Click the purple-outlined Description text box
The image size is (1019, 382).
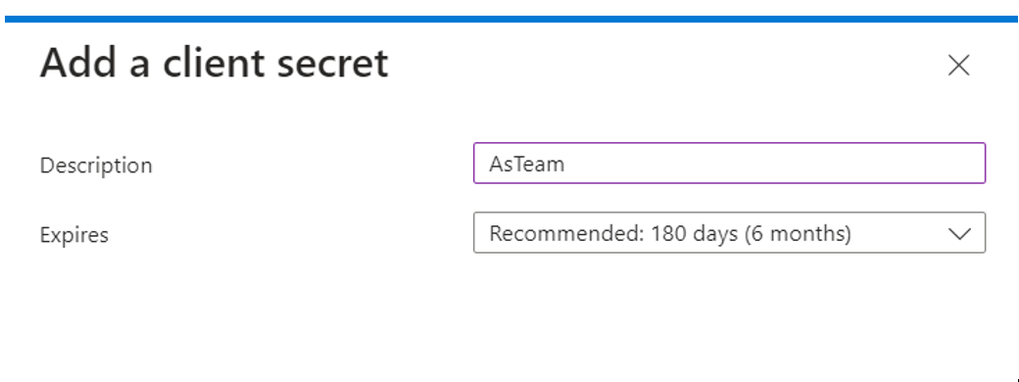coord(729,163)
